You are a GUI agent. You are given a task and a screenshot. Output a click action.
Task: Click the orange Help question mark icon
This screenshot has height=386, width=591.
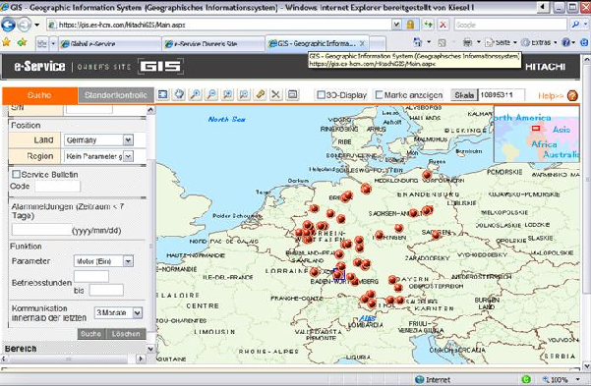coord(572,95)
